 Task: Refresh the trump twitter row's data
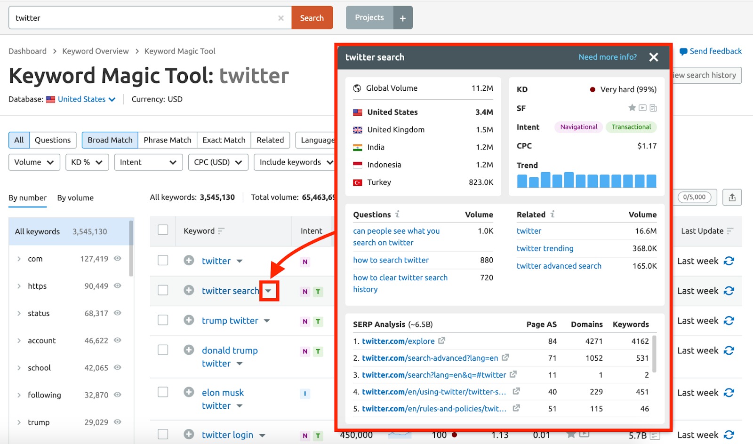click(x=729, y=321)
